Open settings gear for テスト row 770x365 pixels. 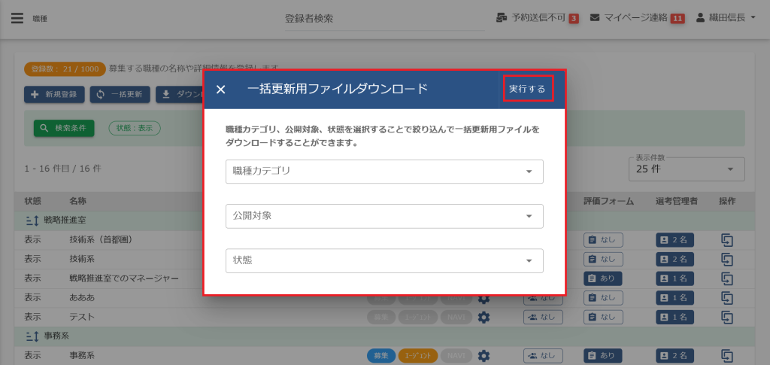(x=484, y=317)
